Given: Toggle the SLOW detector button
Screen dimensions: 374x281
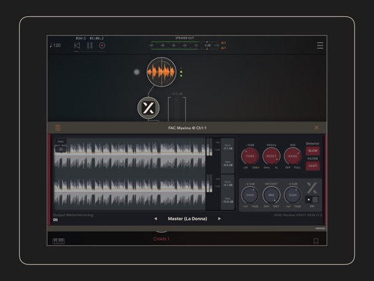Looking at the screenshot, I should click(x=313, y=151).
